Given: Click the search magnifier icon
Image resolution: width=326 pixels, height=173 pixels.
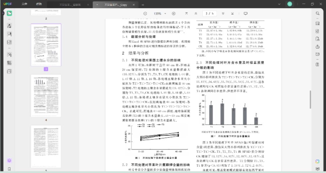Looking at the screenshot, I should pos(317,13).
